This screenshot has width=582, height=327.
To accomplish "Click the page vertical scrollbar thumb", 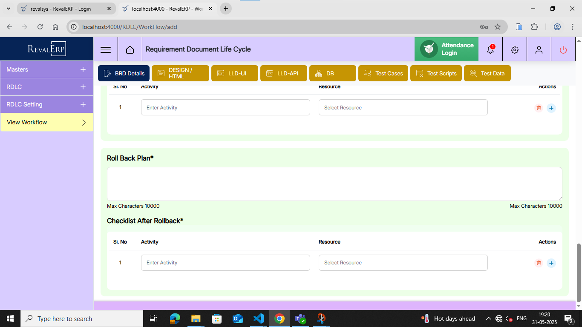I will coord(578,272).
